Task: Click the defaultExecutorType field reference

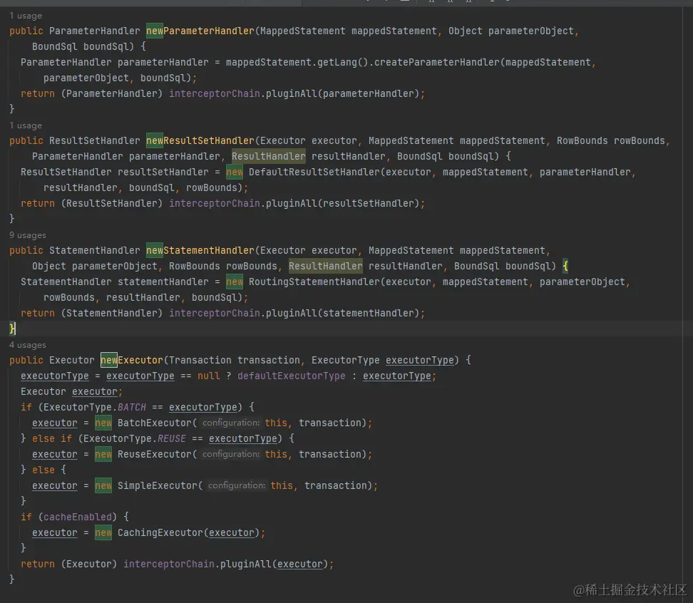Action: (x=292, y=376)
